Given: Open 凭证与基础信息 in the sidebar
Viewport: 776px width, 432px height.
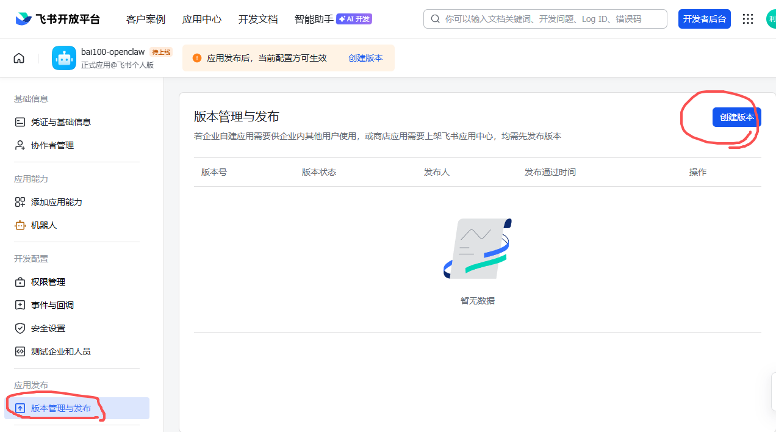Looking at the screenshot, I should [60, 122].
